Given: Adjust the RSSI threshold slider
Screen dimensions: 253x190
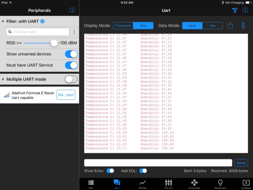Looking at the screenshot, I should (54, 43).
